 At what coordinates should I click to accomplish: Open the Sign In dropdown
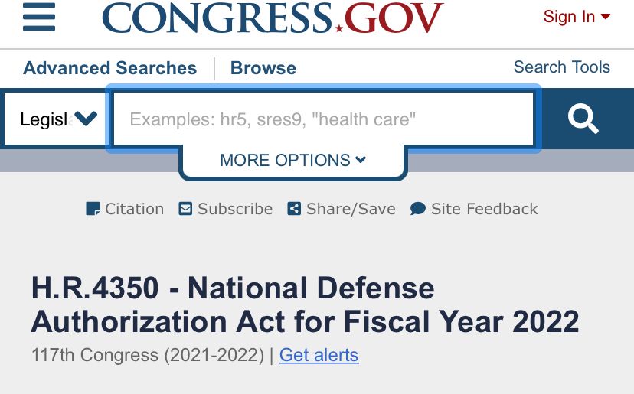(576, 17)
